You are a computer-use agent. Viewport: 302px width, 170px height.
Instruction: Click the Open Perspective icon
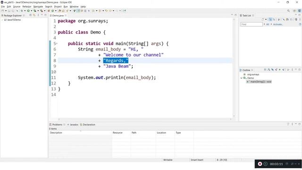click(294, 11)
